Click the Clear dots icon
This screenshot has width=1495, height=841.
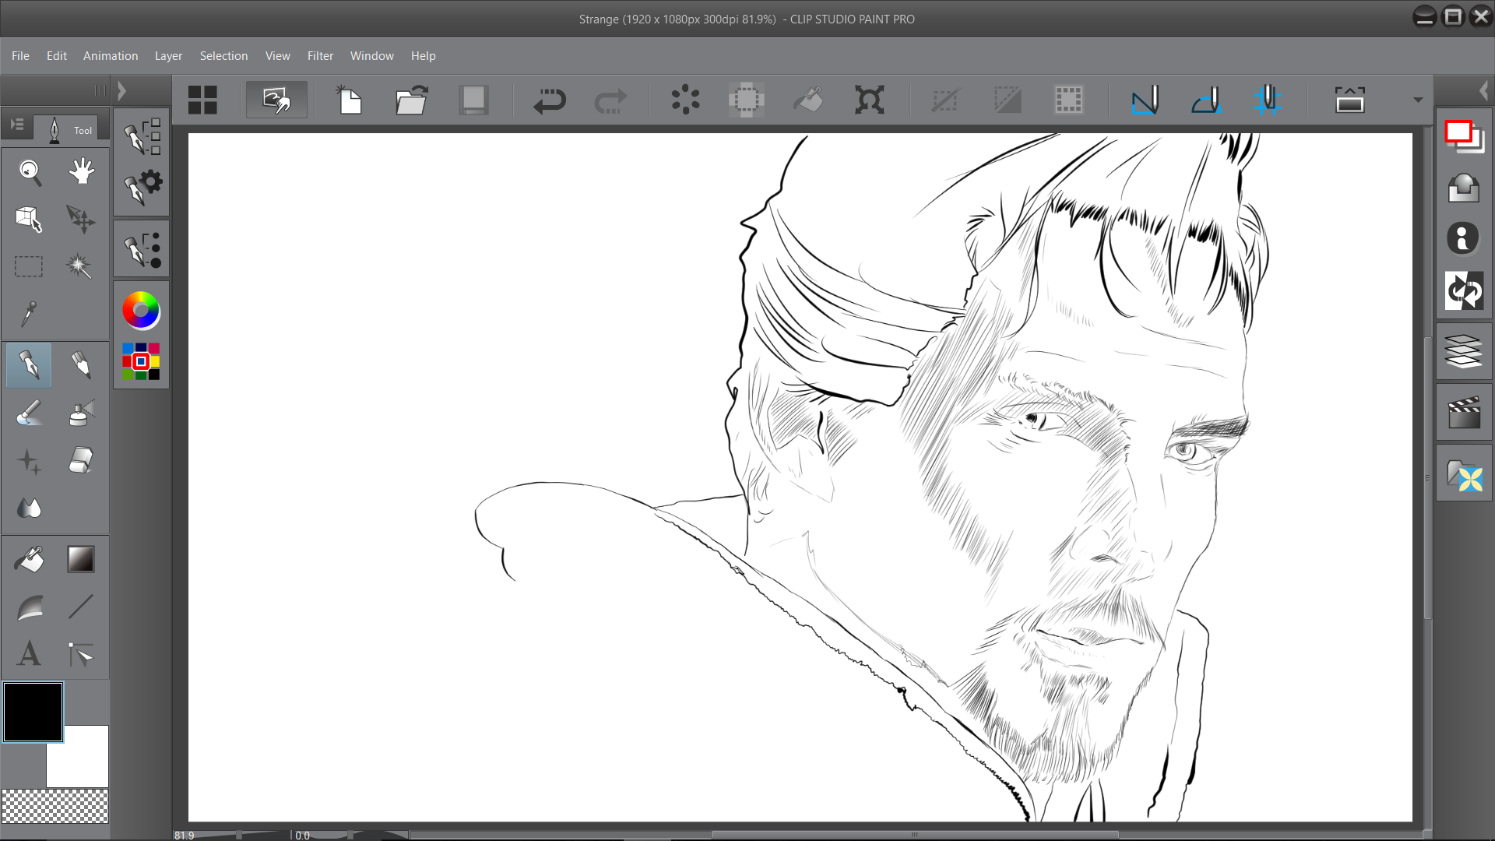[x=685, y=100]
